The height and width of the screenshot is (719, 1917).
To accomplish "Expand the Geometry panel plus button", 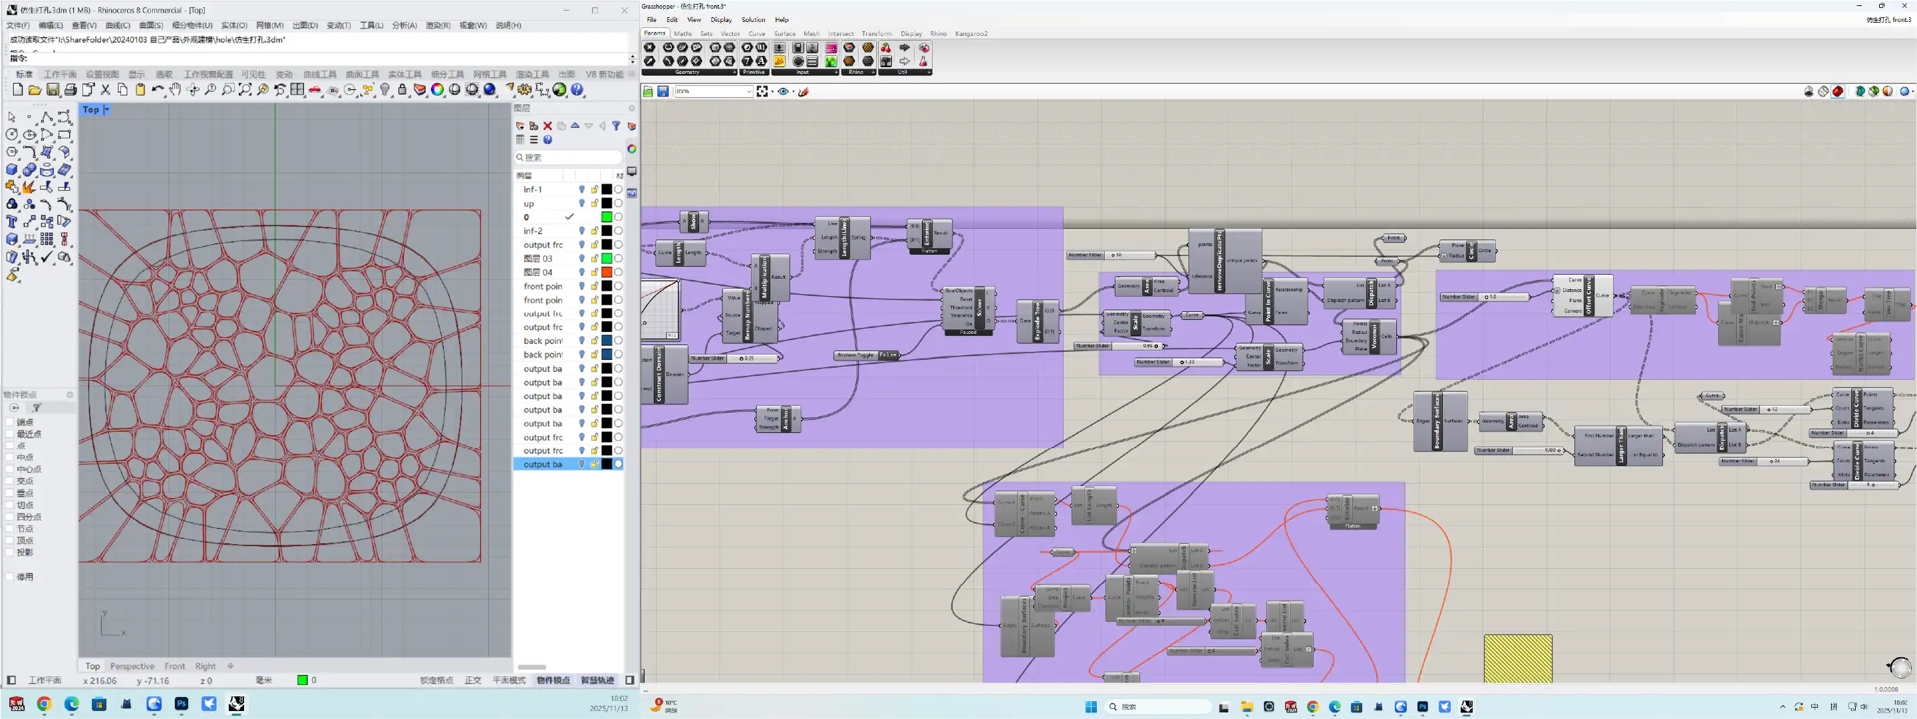I will (734, 72).
